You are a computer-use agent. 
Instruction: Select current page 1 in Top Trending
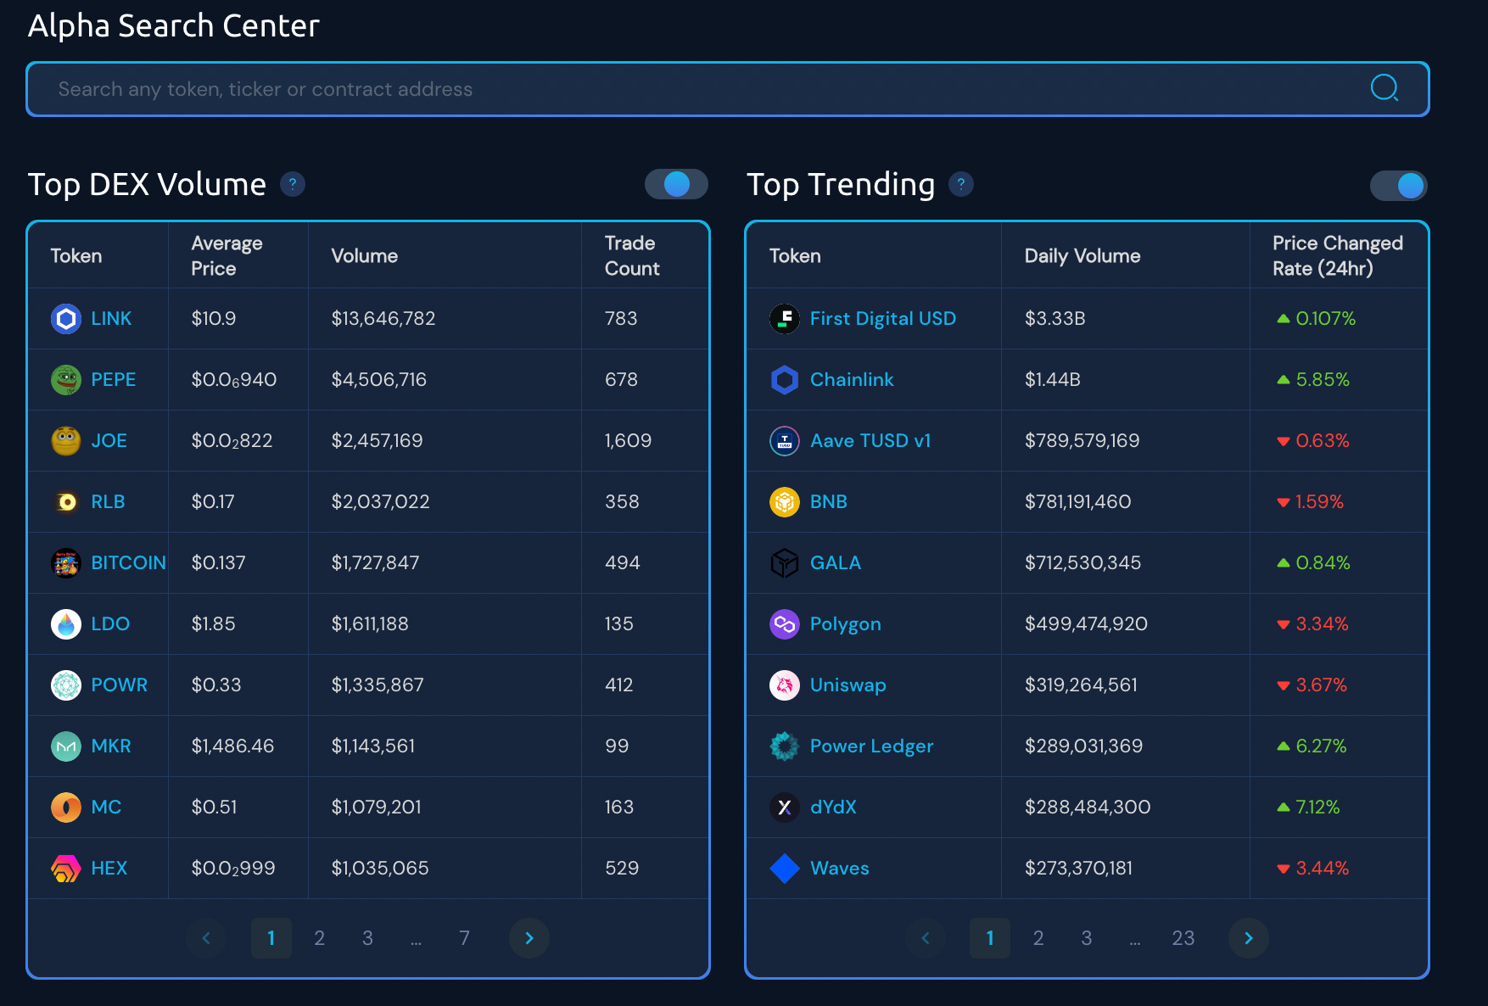[990, 938]
